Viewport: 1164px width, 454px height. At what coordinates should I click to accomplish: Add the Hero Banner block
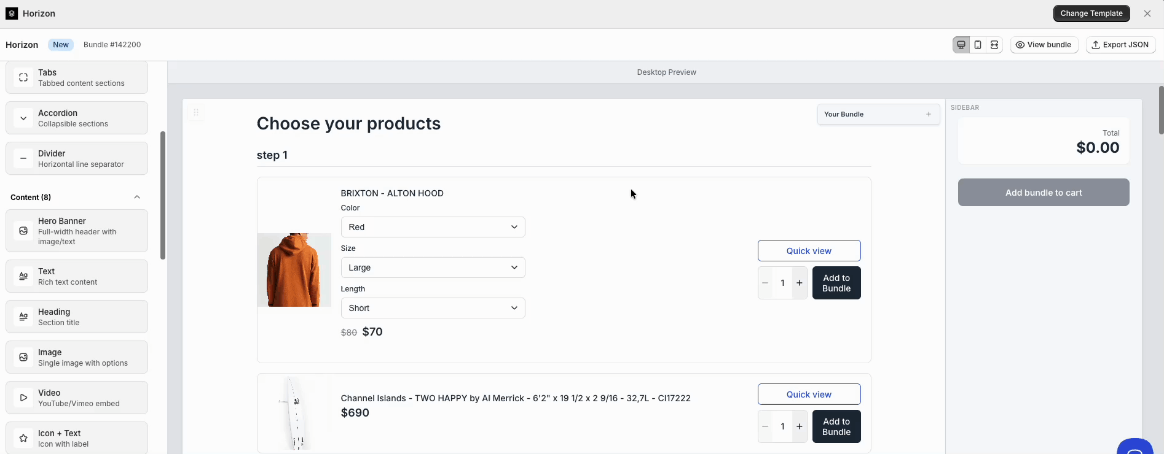click(x=77, y=231)
